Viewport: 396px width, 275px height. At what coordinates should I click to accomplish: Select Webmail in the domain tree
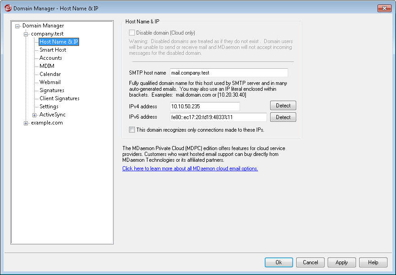tap(50, 82)
